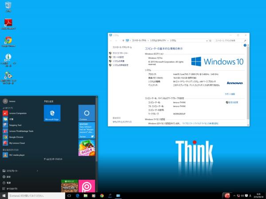Screen dimensions: 266x199
Task: Open the Cortana tile in Start menu
Action: (x=87, y=113)
